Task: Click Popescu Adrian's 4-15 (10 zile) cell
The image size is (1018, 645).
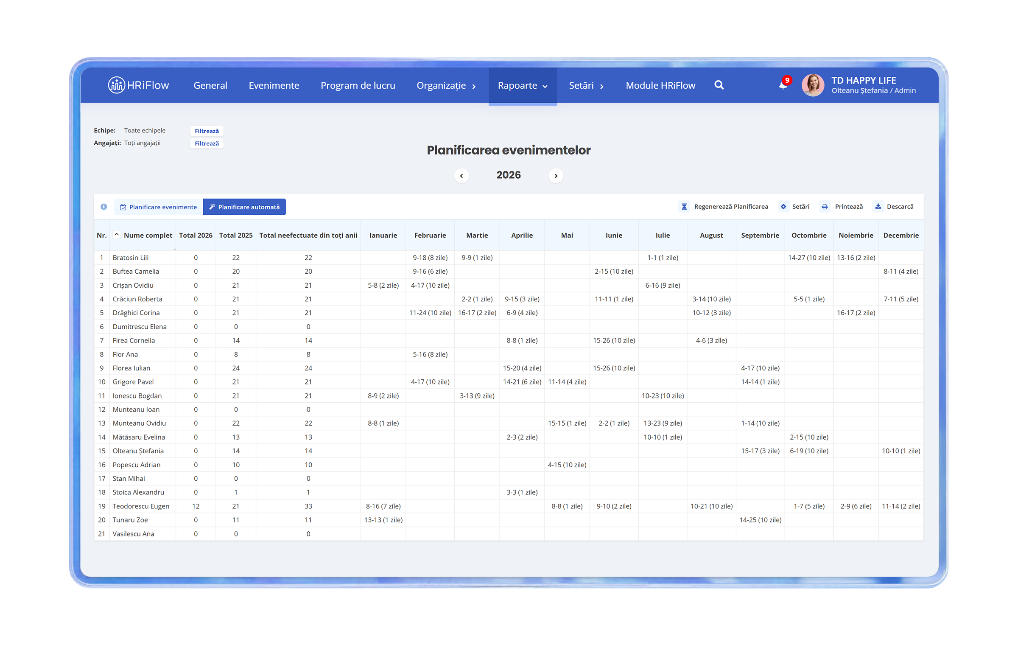Action: click(567, 465)
